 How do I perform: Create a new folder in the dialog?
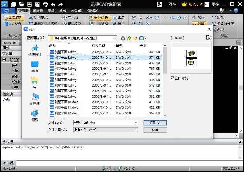tap(135, 38)
